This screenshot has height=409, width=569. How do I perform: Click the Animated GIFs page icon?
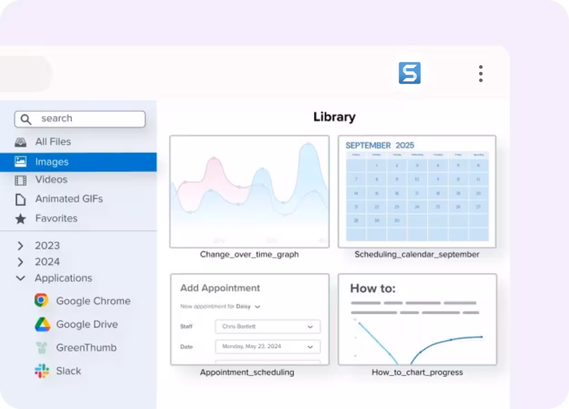tap(20, 200)
